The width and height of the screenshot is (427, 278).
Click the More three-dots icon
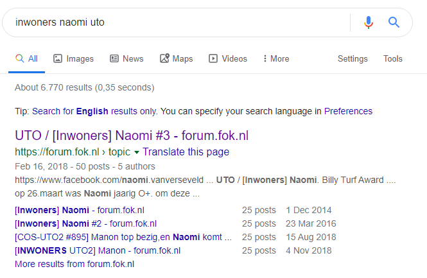265,58
